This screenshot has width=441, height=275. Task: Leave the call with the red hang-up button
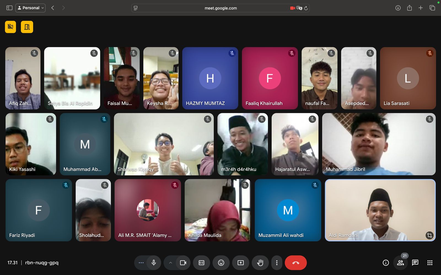click(x=296, y=263)
